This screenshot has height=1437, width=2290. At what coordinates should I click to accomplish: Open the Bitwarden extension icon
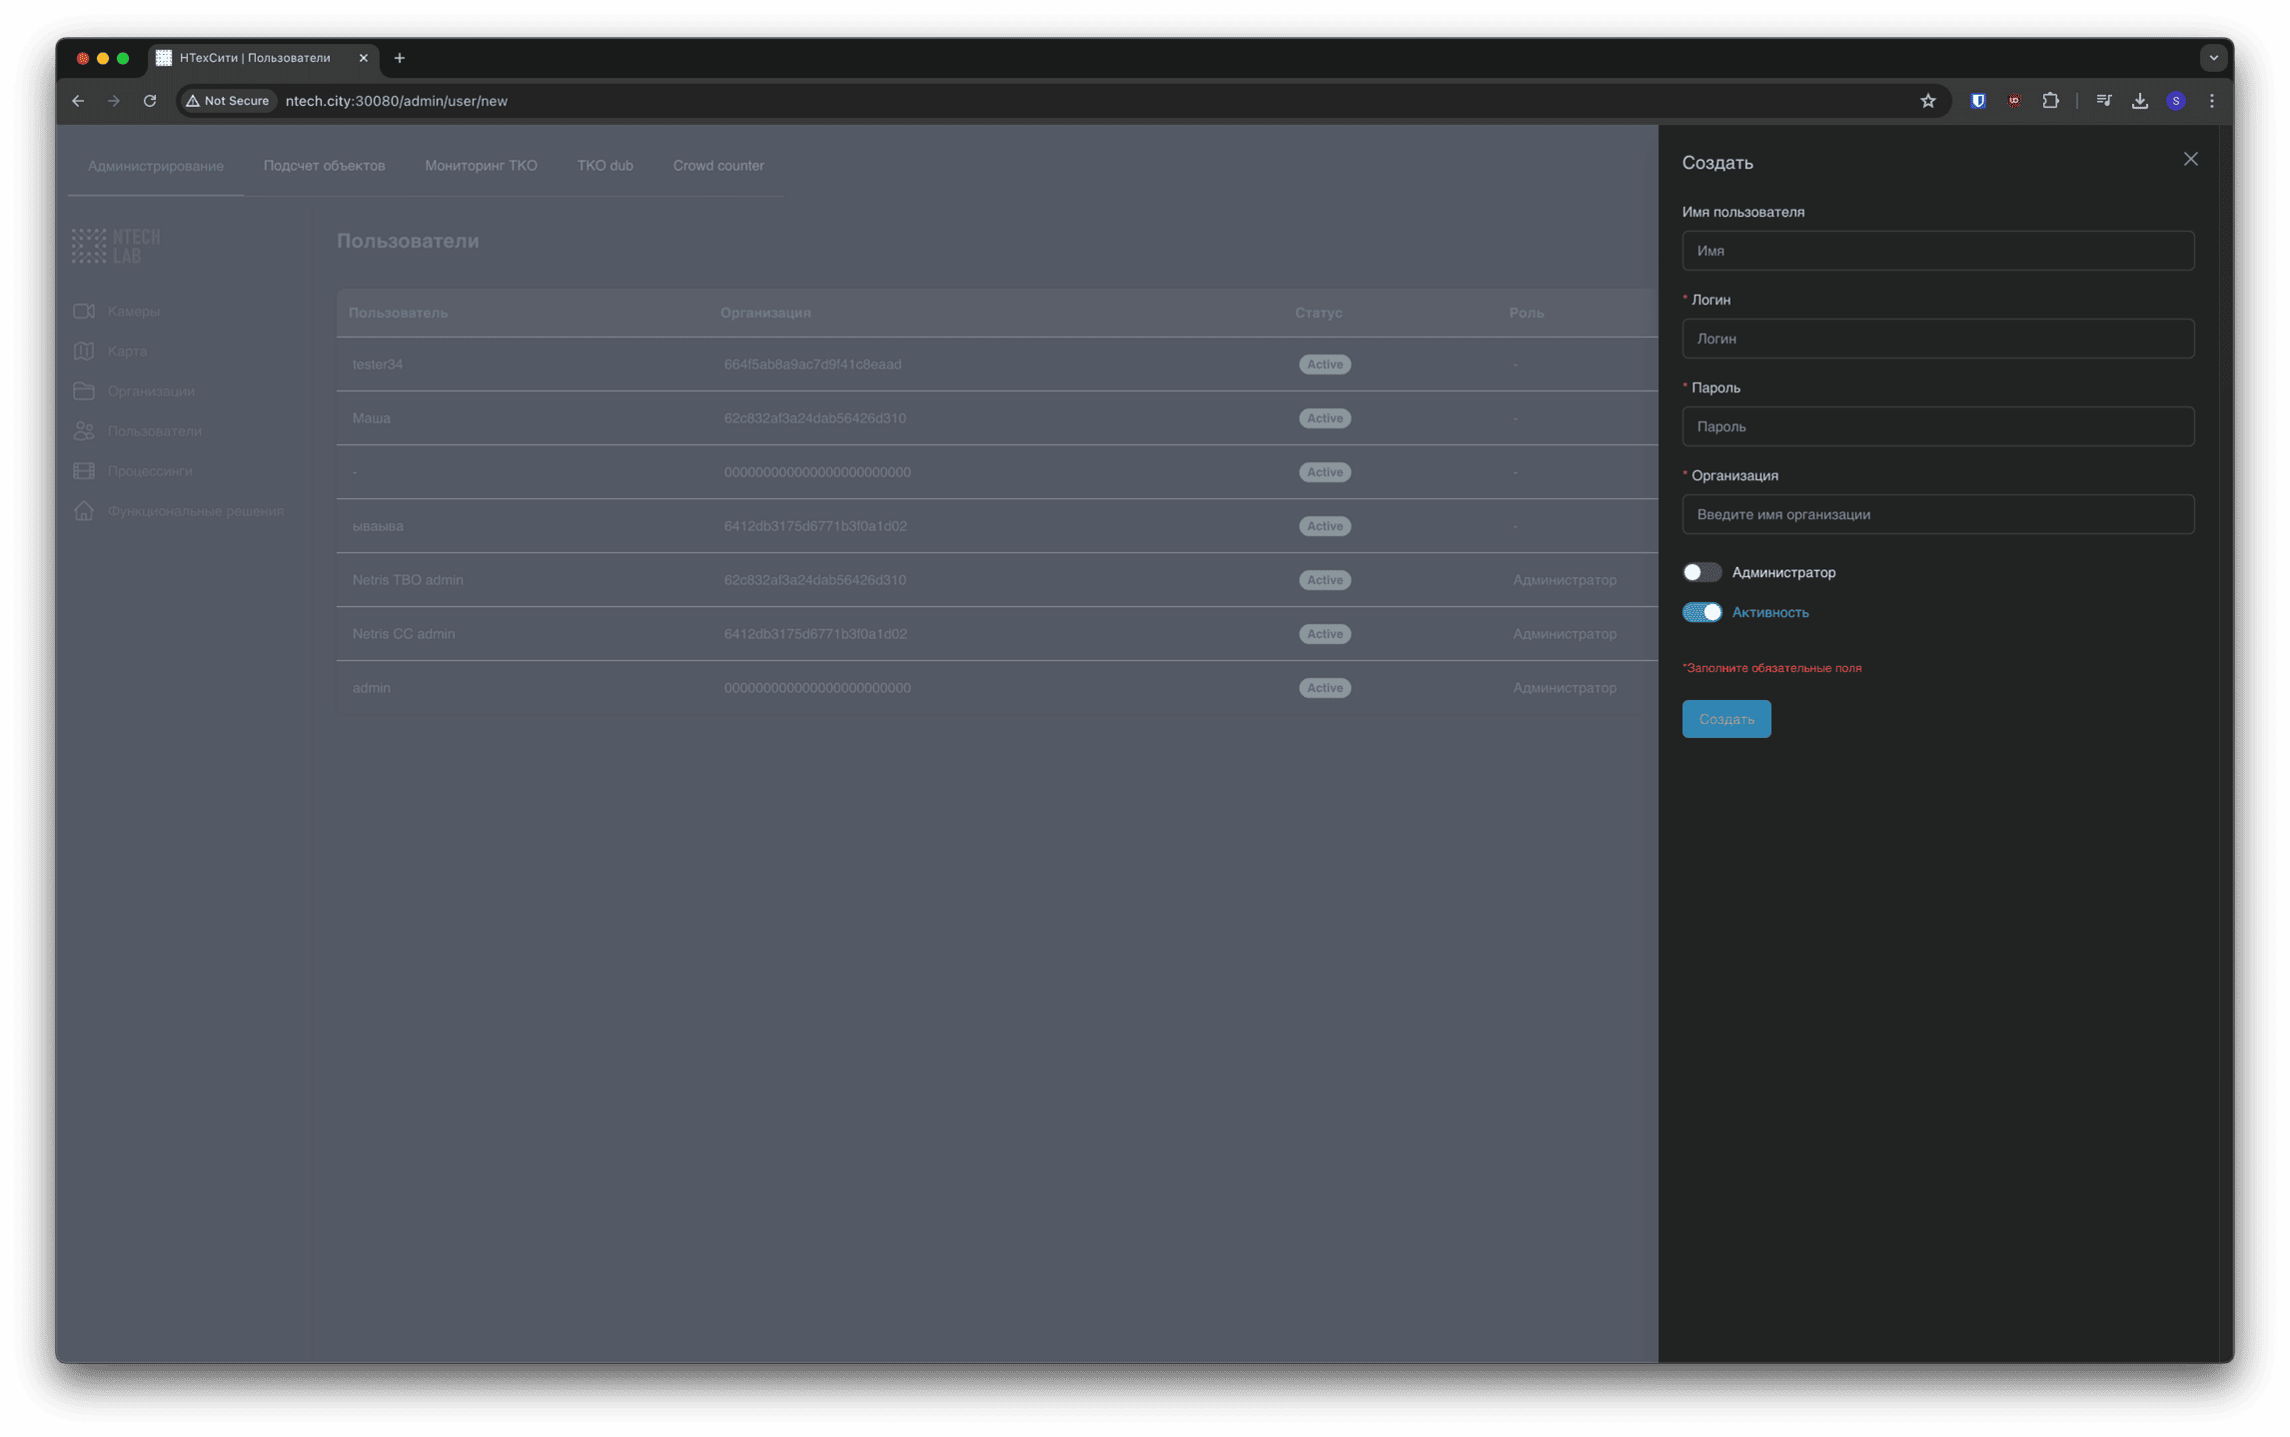click(1977, 101)
